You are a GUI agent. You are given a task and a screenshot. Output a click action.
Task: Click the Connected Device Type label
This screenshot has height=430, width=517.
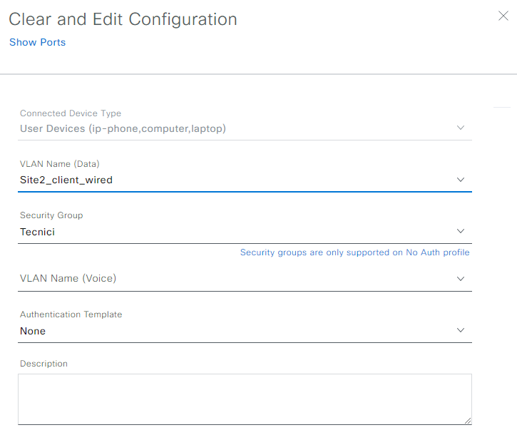[x=71, y=113]
